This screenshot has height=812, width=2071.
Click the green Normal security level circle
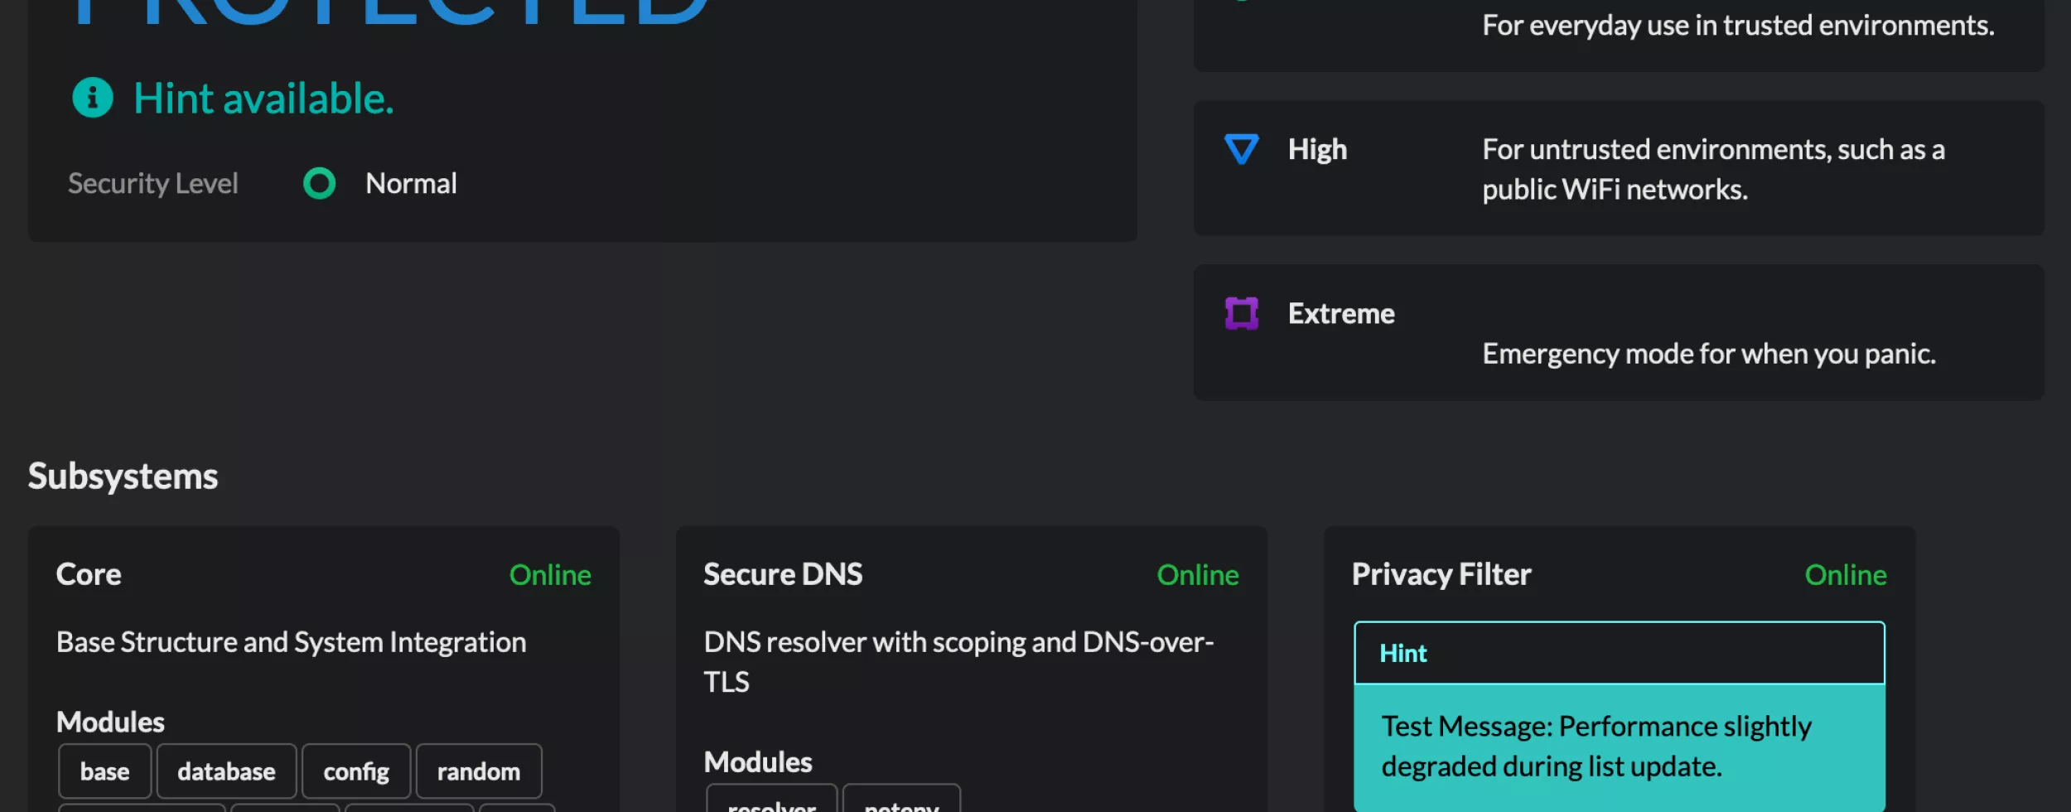(319, 183)
